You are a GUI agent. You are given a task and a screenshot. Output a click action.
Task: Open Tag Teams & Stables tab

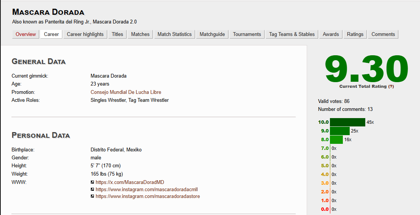tap(292, 34)
